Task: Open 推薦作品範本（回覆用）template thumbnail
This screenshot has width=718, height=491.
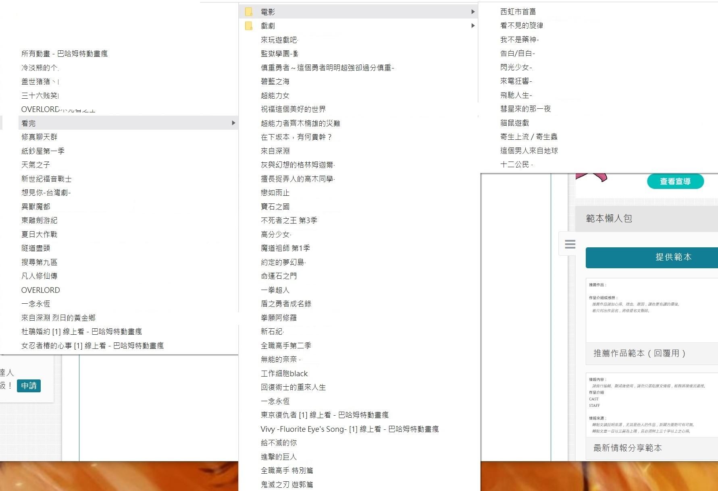Action: pos(651,310)
